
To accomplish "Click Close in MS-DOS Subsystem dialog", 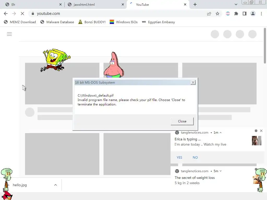I will pos(182,121).
